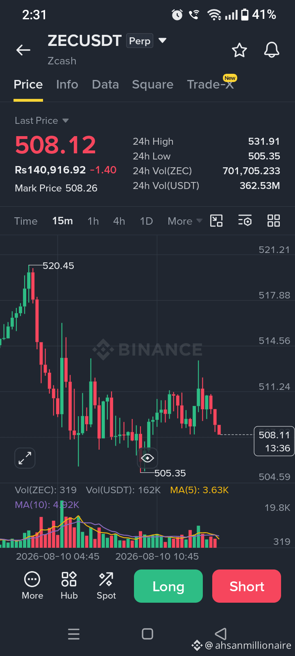
Task: Tap the 505.35 low marker on chart
Action: click(x=170, y=473)
